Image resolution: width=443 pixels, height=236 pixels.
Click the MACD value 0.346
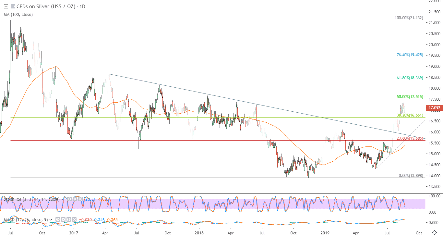point(99,220)
